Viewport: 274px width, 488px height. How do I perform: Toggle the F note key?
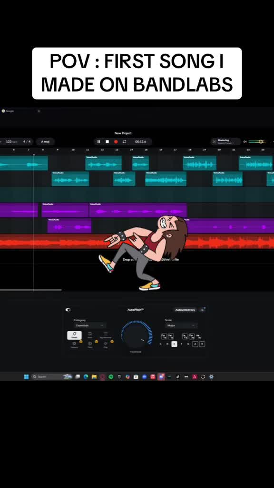[x=181, y=344]
